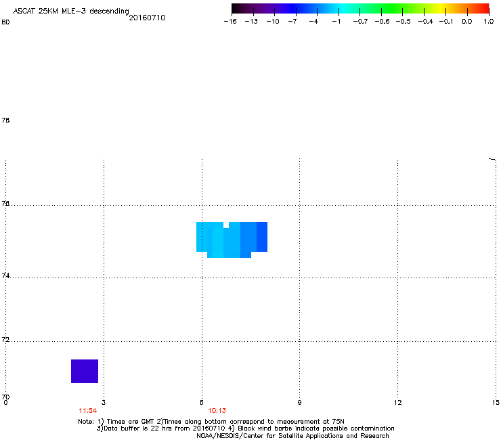The image size is (501, 440).
Task: Click the note line about times at 75N
Action: click(x=211, y=422)
